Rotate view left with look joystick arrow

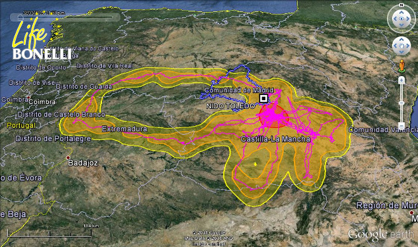(x=395, y=18)
